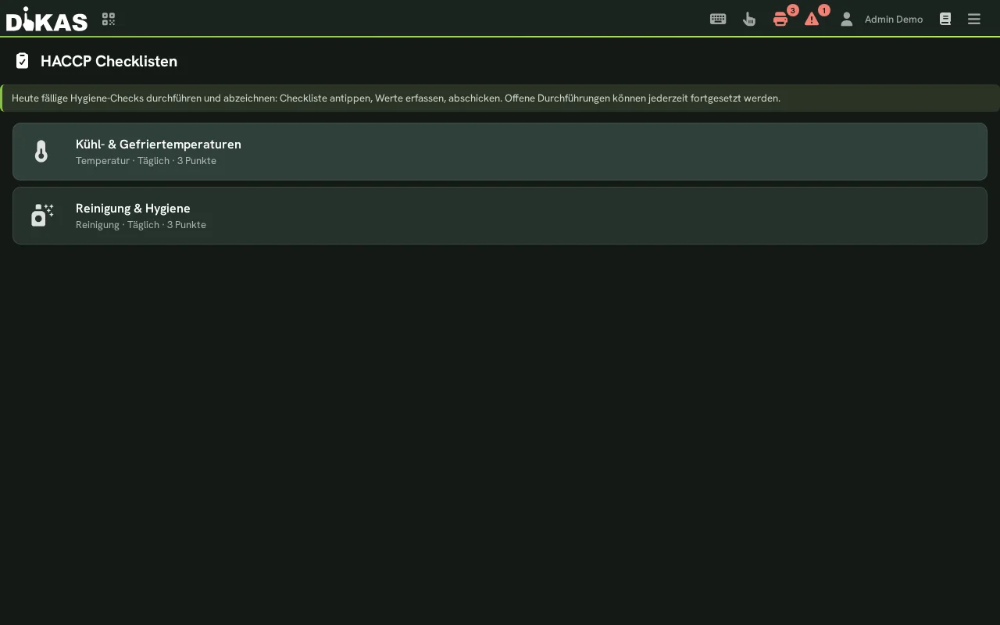The width and height of the screenshot is (1000, 625).
Task: Click the DIKAS logo
Action: 47,19
